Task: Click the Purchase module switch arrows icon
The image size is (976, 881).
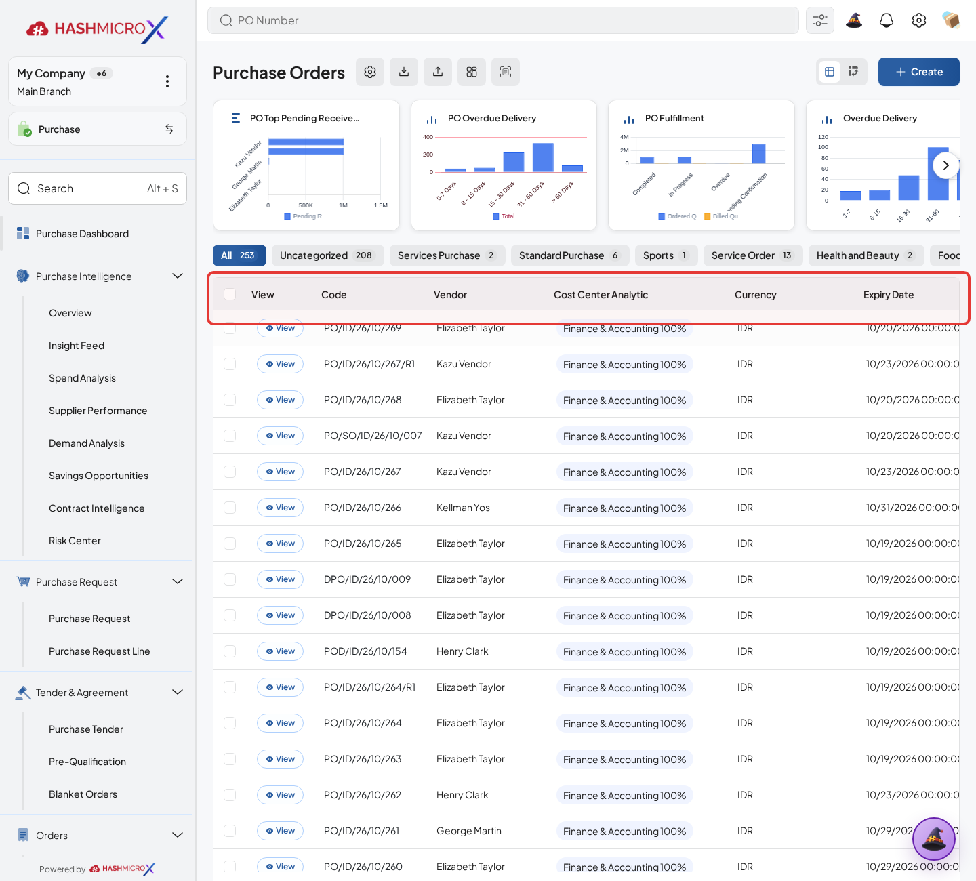Action: tap(169, 129)
